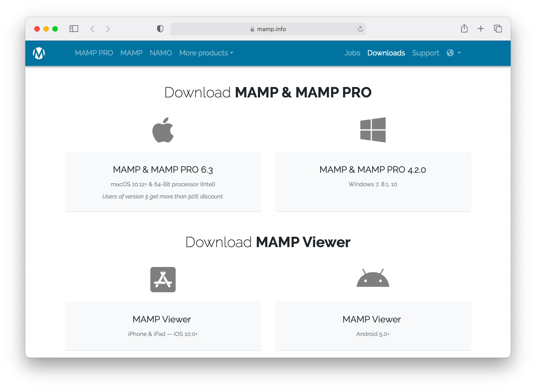Click the Android robot icon
536x391 pixels.
[373, 278]
